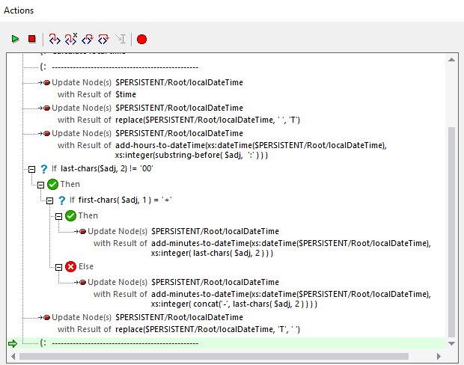Click the green Run/Play debugger button
Image resolution: width=464 pixels, height=365 pixels.
coord(15,39)
